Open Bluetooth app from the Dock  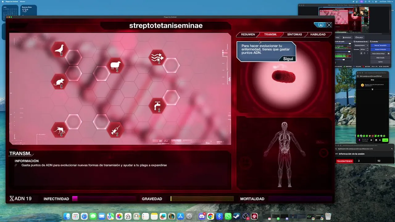[x=219, y=216]
